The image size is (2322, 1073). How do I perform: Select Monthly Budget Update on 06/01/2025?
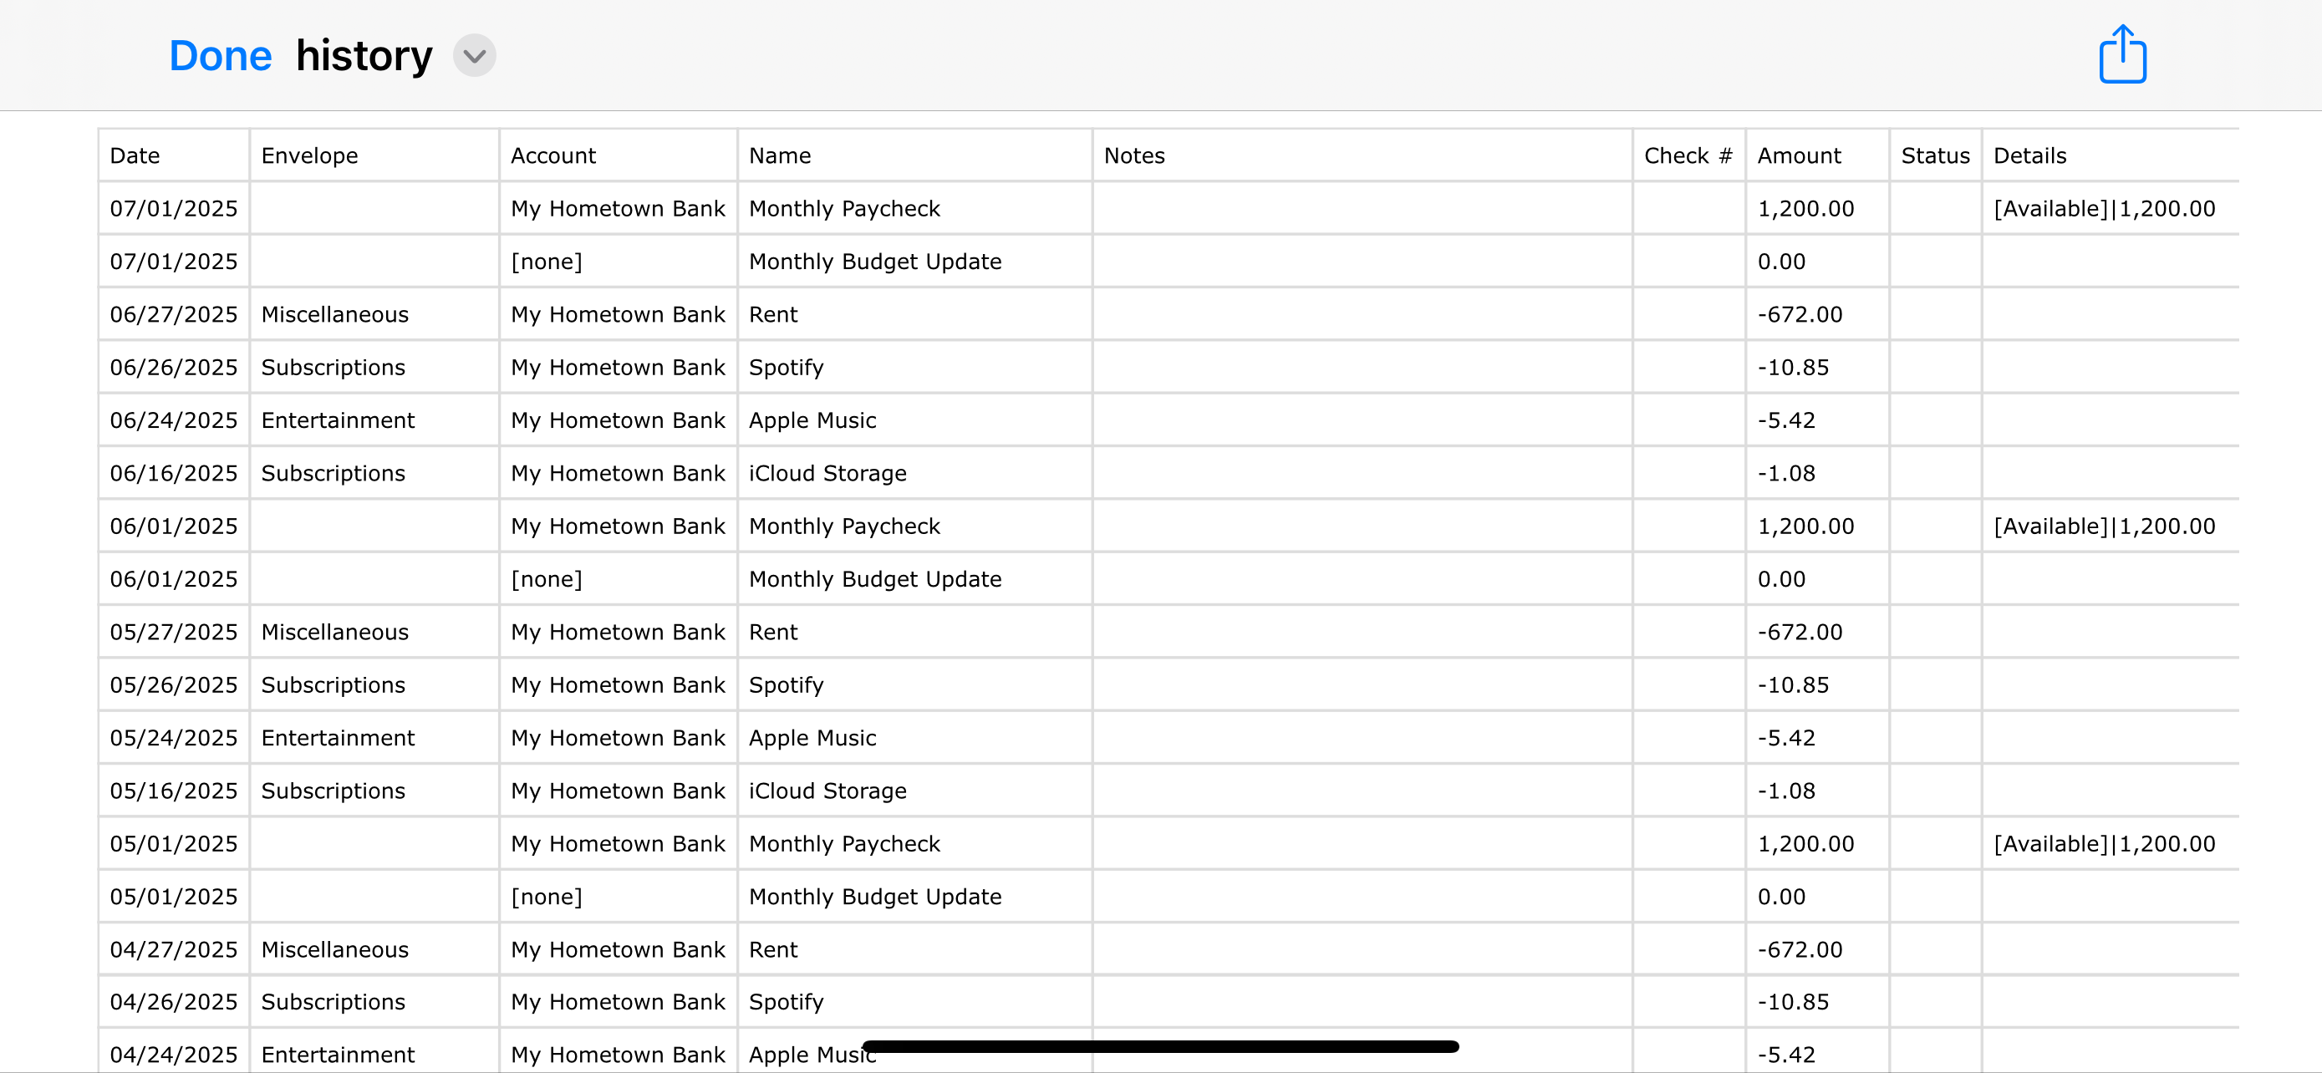(875, 579)
